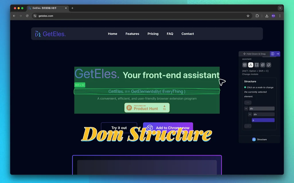
Task: Select the ruler measurement module icon
Action: click(269, 65)
